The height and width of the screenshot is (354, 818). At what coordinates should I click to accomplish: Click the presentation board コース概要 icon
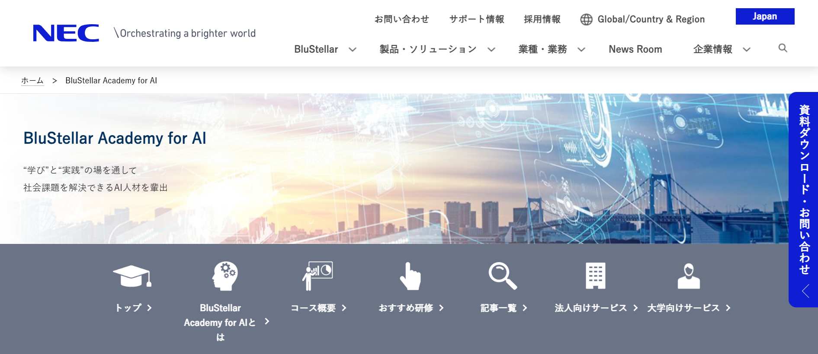[x=318, y=275]
